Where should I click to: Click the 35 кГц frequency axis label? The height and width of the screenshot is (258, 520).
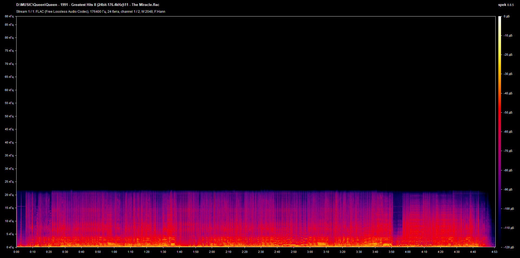pyautogui.click(x=9, y=155)
